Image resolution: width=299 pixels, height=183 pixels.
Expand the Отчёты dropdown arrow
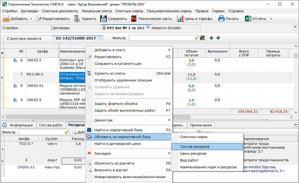click(271, 19)
